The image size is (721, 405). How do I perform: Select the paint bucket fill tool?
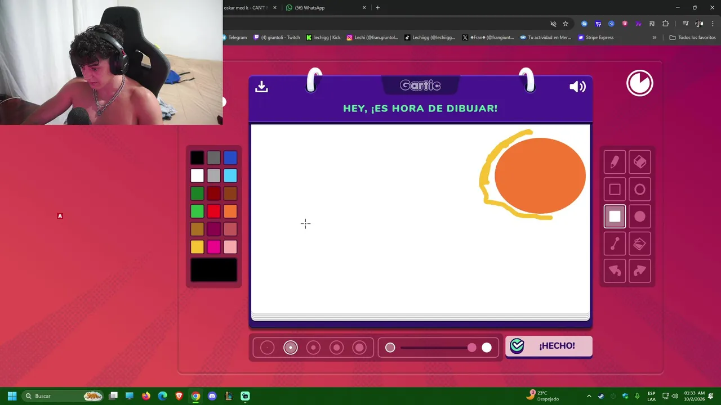(x=639, y=244)
